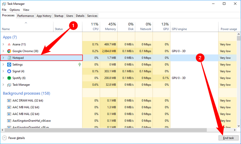Select the AAC DRAM HAL (32 bit) row
241x144 pixels.
coord(119,100)
